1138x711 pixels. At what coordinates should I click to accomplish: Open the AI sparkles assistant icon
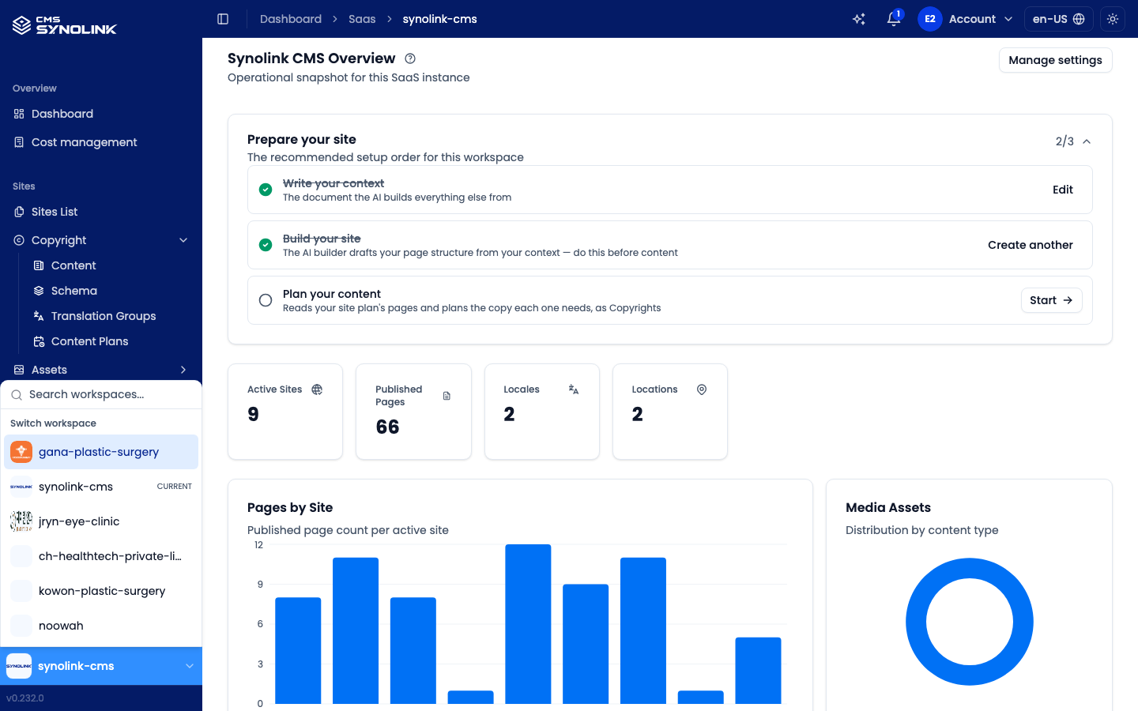[859, 19]
